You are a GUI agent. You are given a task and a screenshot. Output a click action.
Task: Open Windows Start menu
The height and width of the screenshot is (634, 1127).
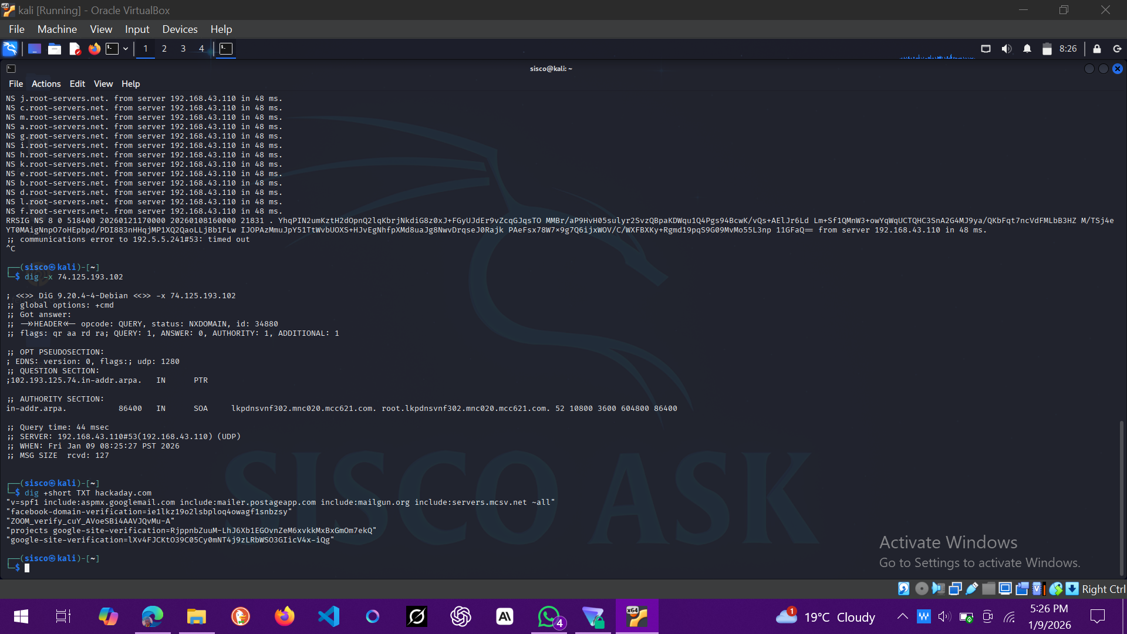tap(21, 616)
